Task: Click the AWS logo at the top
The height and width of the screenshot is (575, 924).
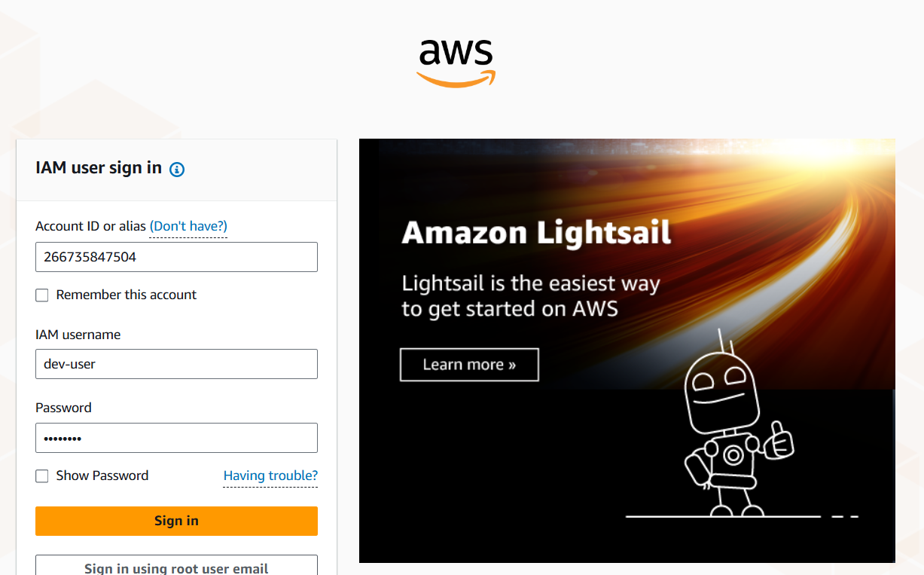Action: pyautogui.click(x=456, y=63)
